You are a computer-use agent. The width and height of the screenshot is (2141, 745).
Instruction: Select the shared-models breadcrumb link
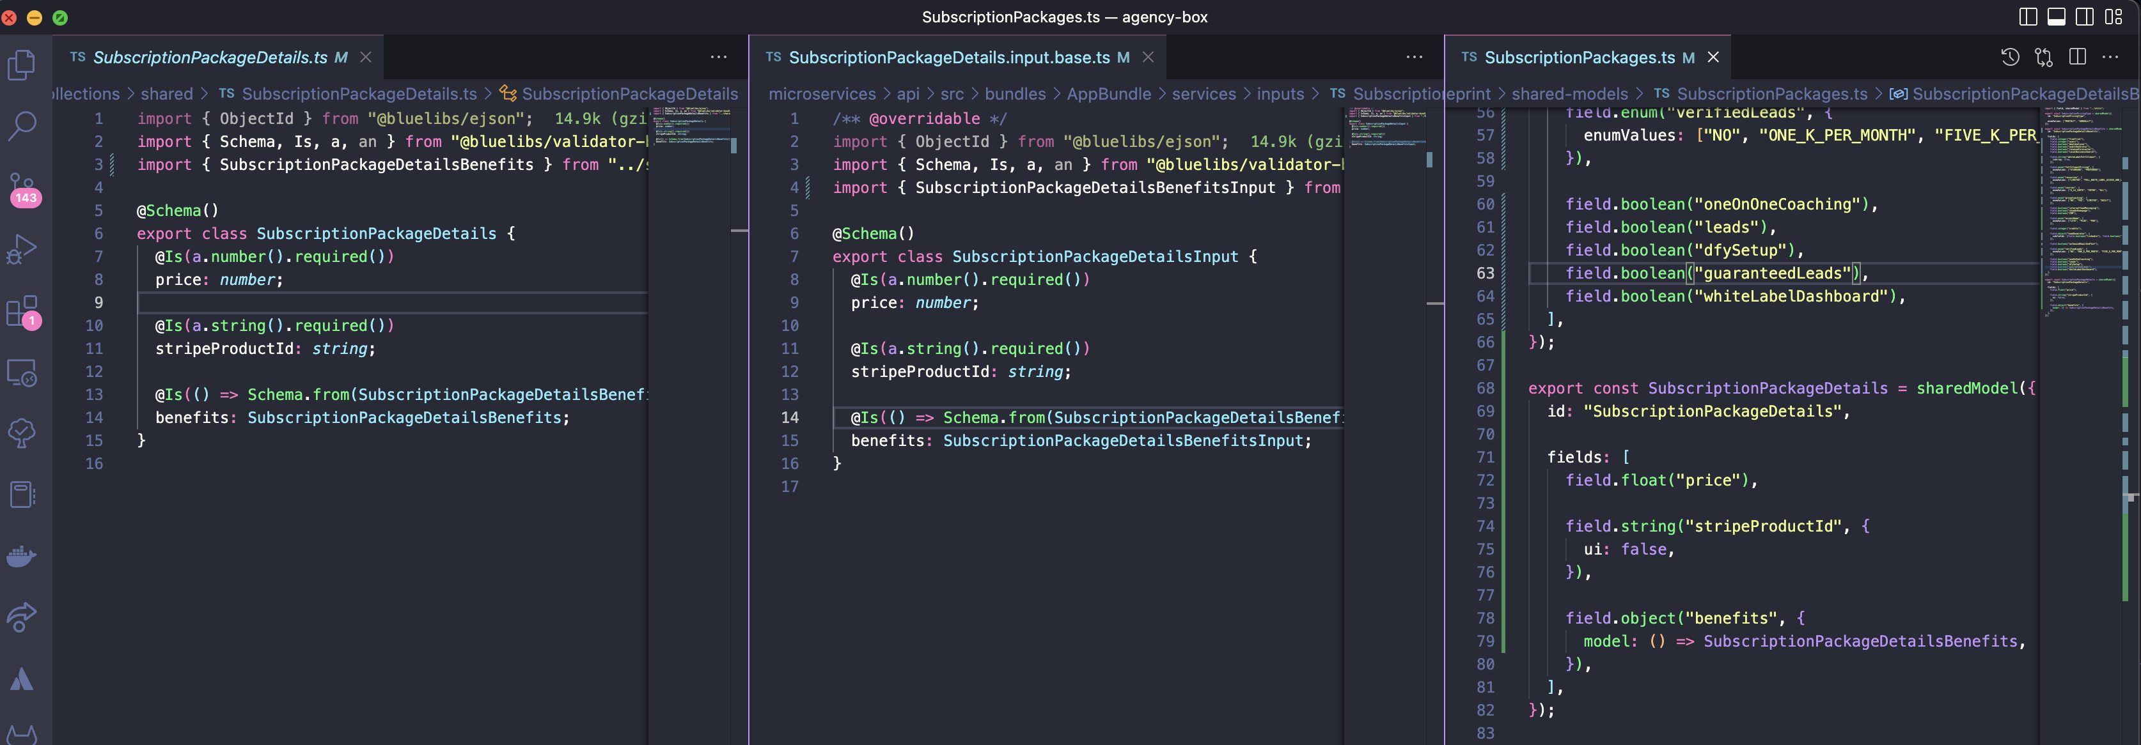click(x=1572, y=94)
